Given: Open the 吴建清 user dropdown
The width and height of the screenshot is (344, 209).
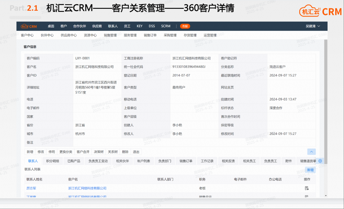Looking at the screenshot, I should (x=313, y=26).
